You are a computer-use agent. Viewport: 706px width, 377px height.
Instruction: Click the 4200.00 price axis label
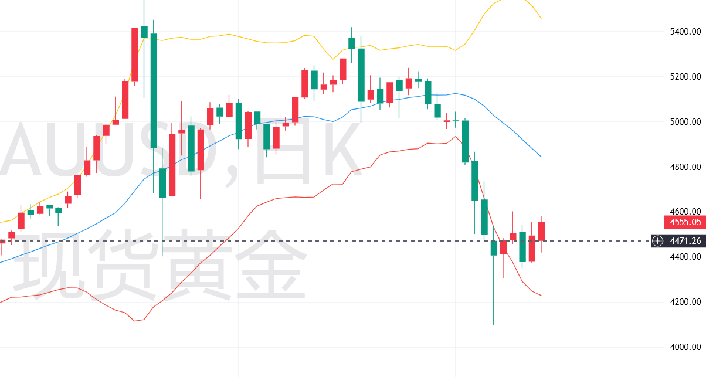click(x=686, y=302)
